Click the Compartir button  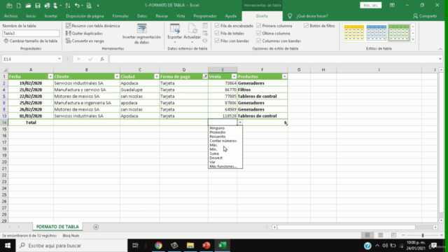(425, 16)
